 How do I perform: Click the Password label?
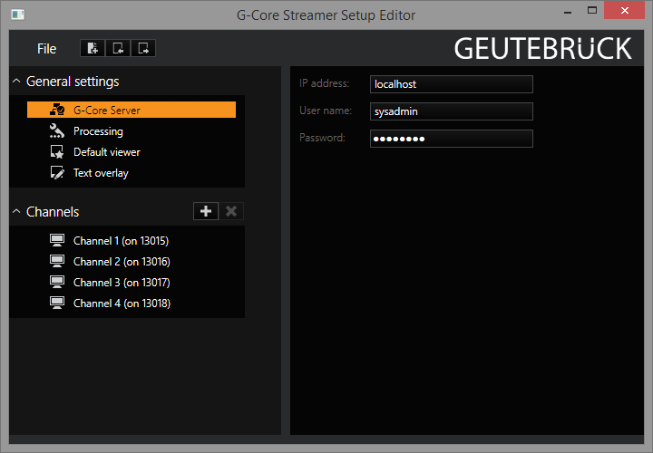(322, 138)
